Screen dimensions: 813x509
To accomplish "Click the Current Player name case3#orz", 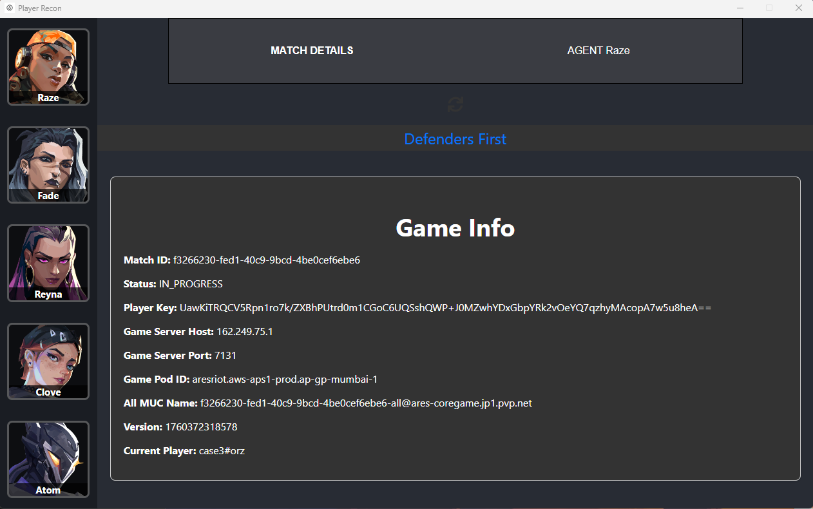I will [x=222, y=451].
